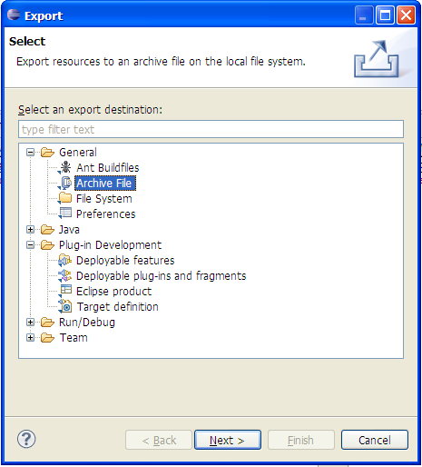Open the help question mark button

[x=26, y=439]
